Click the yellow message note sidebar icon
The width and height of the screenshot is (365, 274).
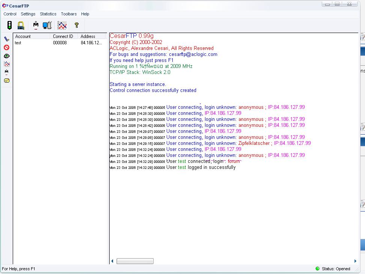pos(6,80)
